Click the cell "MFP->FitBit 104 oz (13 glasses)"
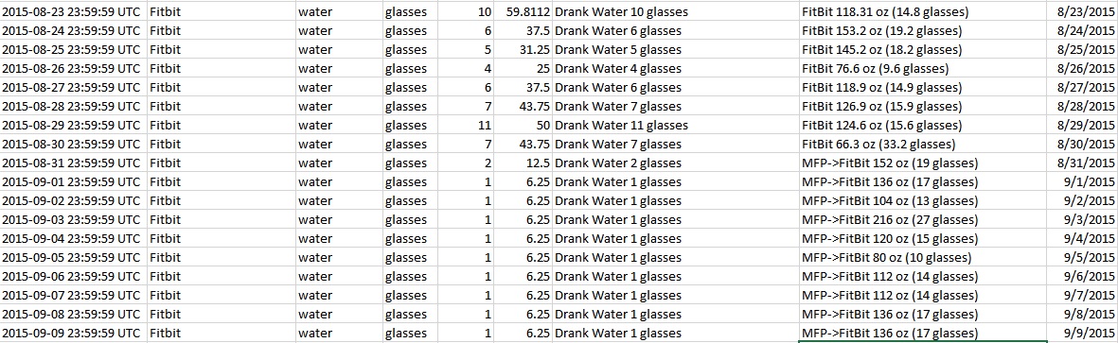 (x=923, y=200)
